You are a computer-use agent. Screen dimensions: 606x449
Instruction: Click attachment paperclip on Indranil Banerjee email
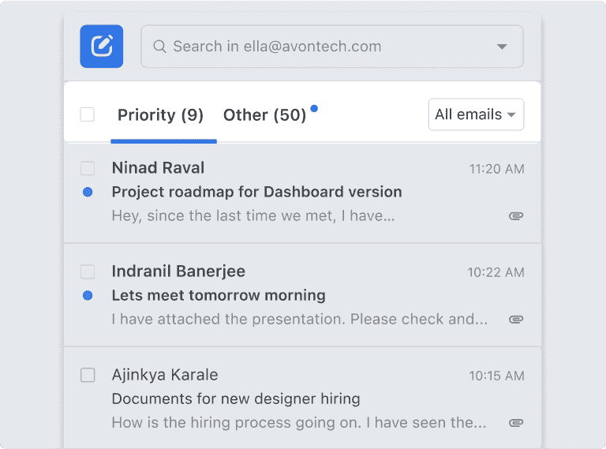point(516,320)
